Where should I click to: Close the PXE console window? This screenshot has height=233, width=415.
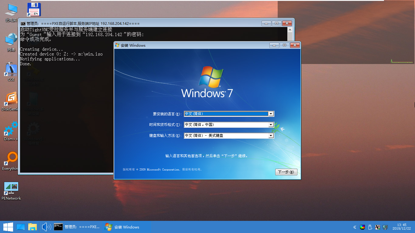coord(287,23)
